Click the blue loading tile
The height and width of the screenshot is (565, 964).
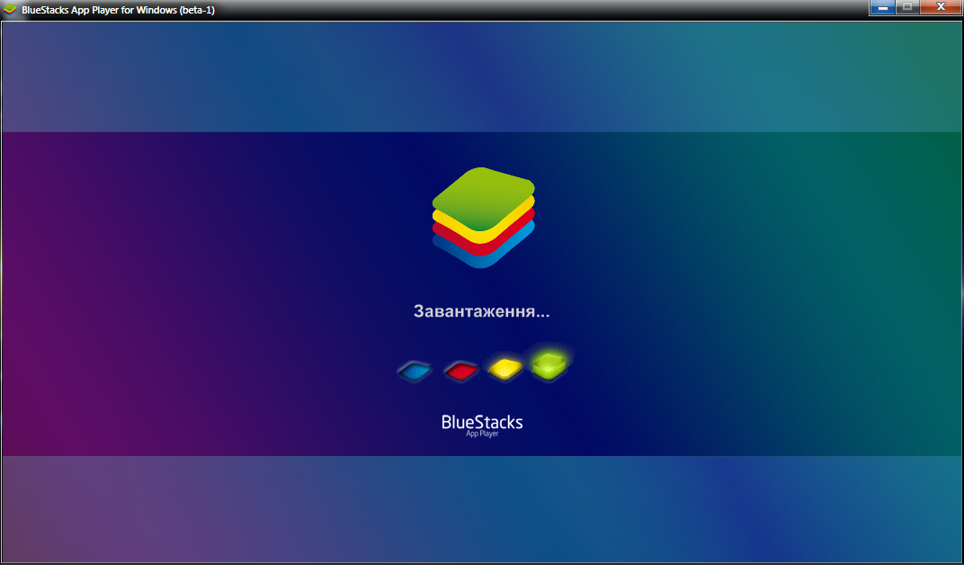(415, 372)
